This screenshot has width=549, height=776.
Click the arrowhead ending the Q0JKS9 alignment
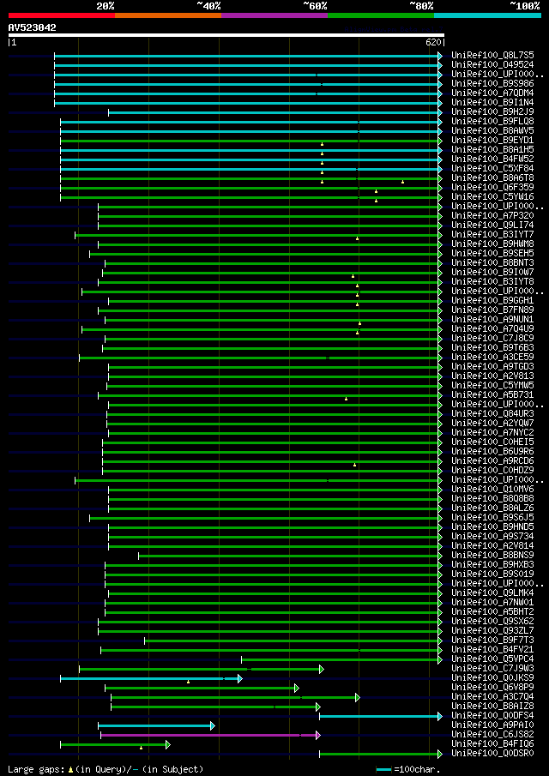240,678
